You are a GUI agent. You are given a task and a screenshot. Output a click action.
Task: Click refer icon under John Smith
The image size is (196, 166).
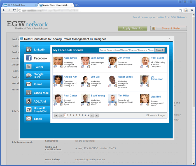(x=88, y=67)
